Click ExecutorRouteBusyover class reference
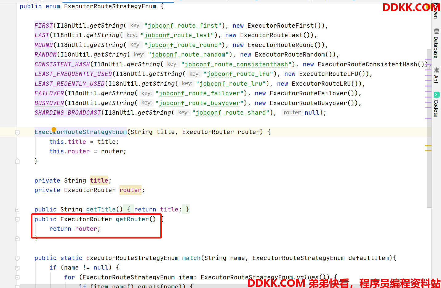This screenshot has height=288, width=441. pos(308,103)
